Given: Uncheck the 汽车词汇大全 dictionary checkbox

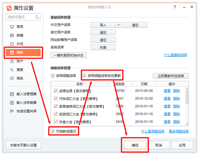Looking at the screenshot, I should click(55, 99).
